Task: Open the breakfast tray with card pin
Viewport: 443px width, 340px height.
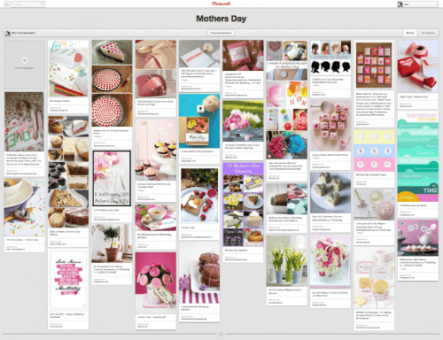Action: pyautogui.click(x=156, y=218)
